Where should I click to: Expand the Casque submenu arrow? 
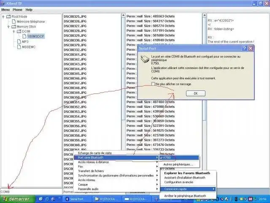[x=157, y=184]
